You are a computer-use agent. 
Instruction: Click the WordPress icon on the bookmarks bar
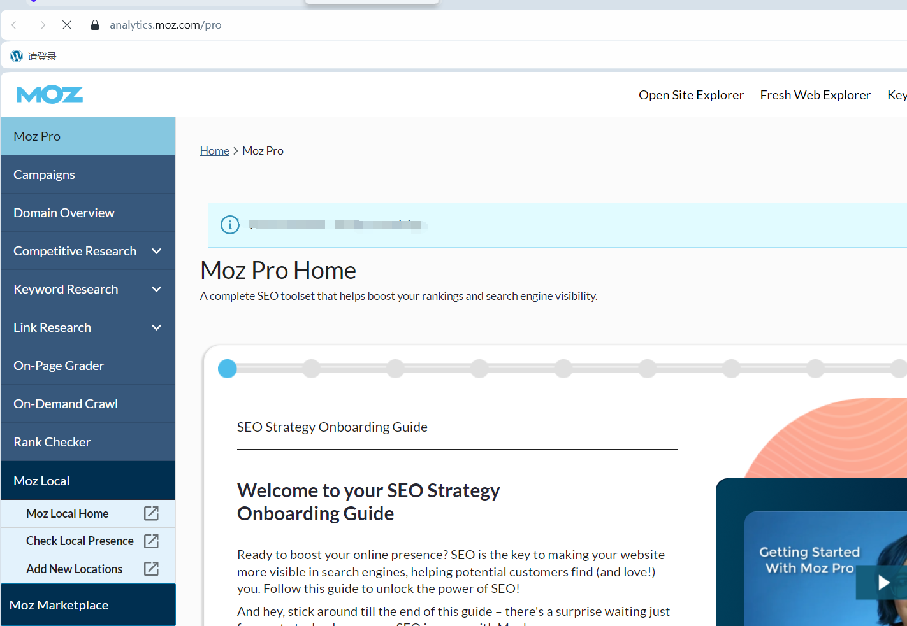(15, 55)
